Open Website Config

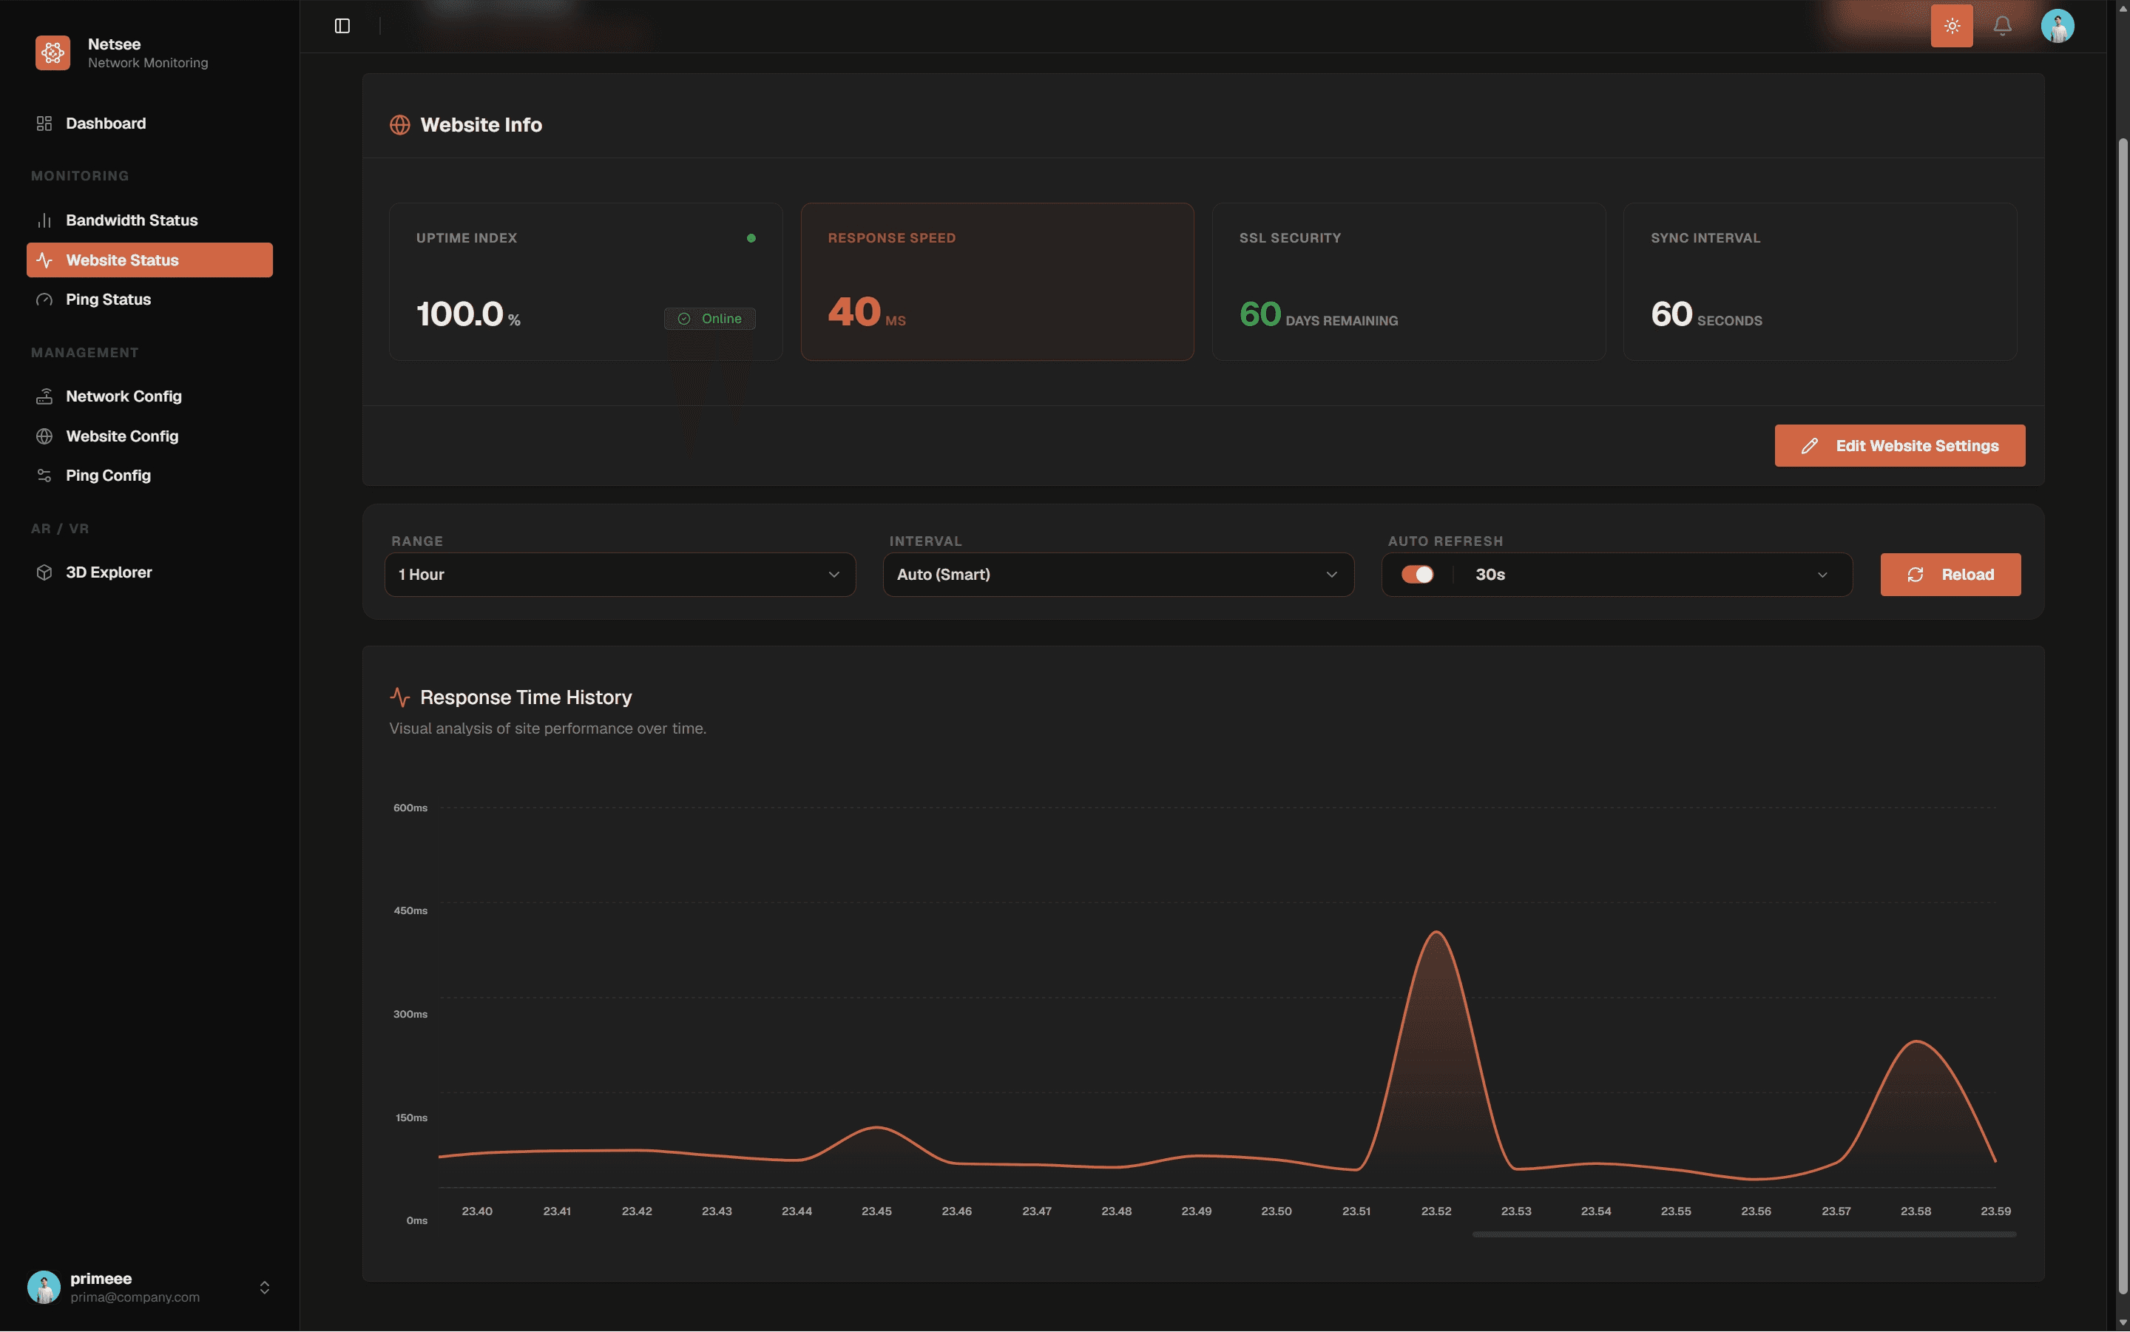149,436
